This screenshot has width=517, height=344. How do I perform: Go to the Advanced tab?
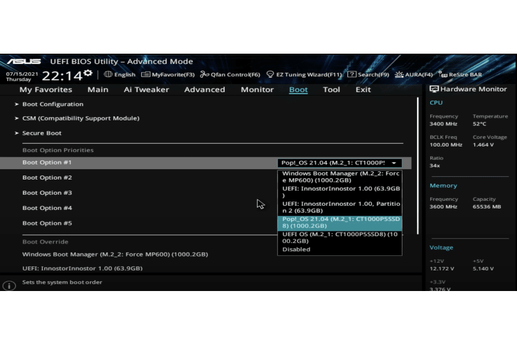(x=205, y=89)
